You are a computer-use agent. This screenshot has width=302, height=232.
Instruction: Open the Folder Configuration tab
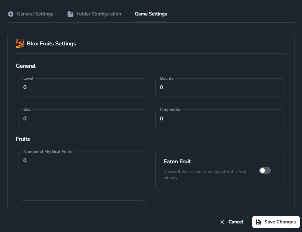(98, 14)
